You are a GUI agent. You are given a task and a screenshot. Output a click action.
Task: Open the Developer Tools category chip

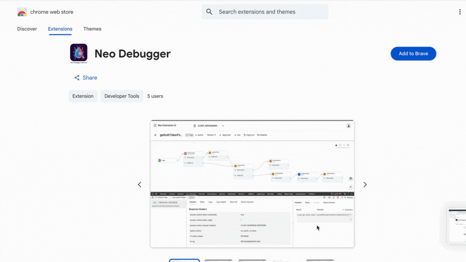[121, 96]
